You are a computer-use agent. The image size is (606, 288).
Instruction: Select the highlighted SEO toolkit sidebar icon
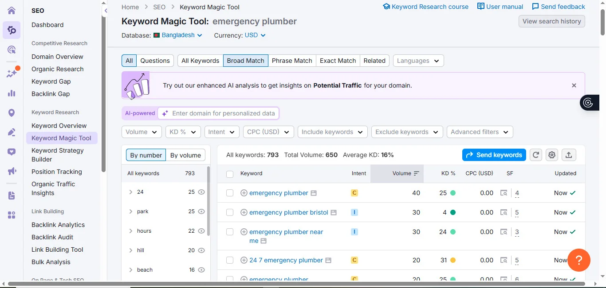tap(12, 30)
